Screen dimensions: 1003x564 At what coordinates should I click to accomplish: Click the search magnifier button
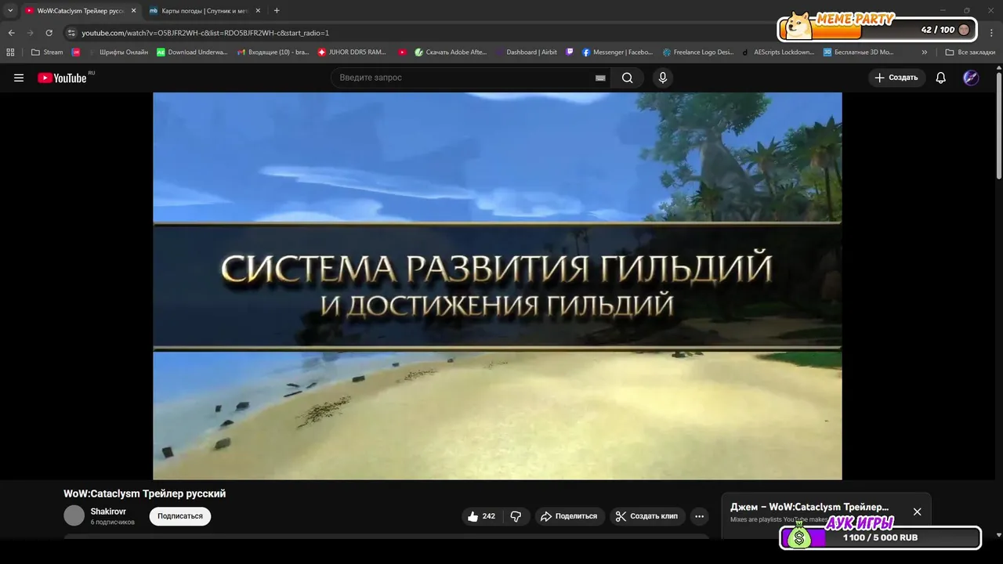pyautogui.click(x=627, y=78)
